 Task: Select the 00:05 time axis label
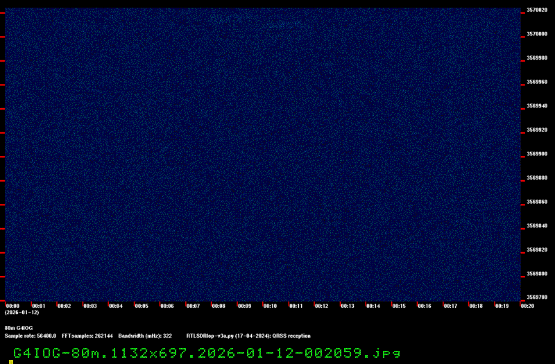coord(142,306)
